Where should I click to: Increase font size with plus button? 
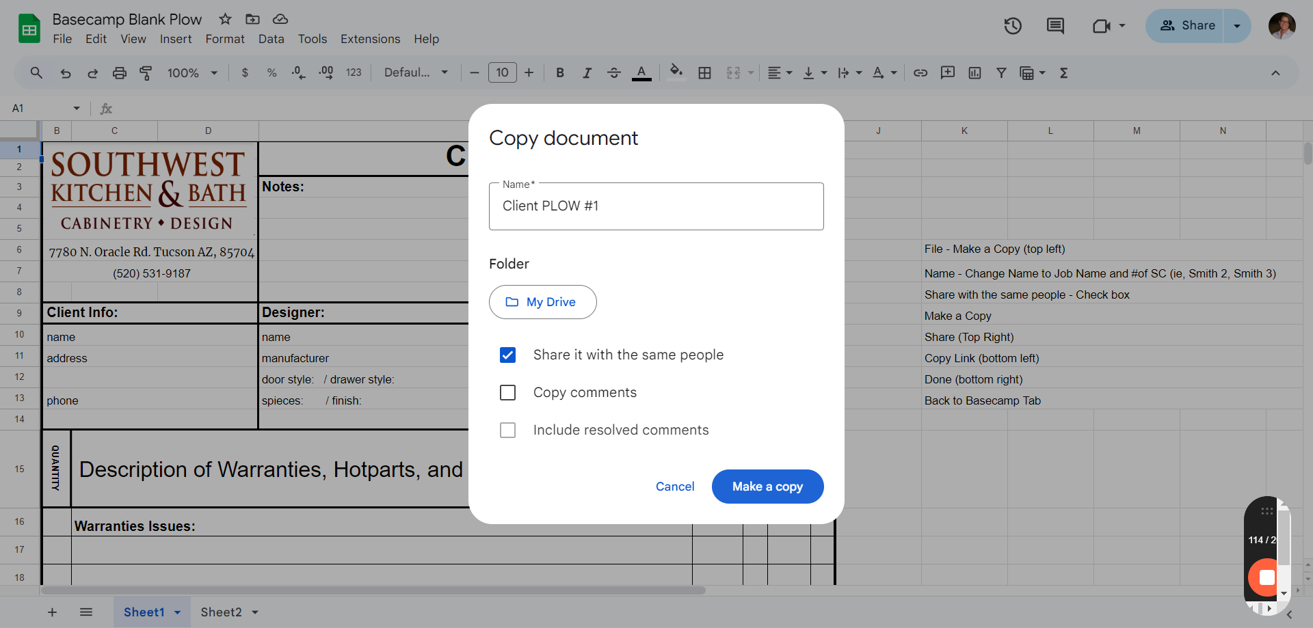pyautogui.click(x=529, y=72)
